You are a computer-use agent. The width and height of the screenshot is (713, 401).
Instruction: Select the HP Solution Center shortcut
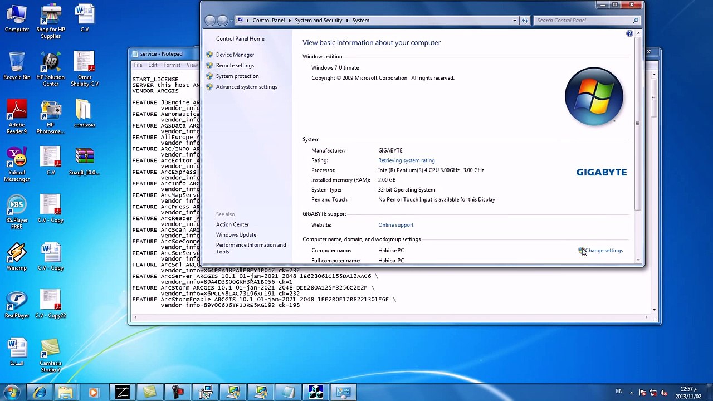click(x=51, y=70)
